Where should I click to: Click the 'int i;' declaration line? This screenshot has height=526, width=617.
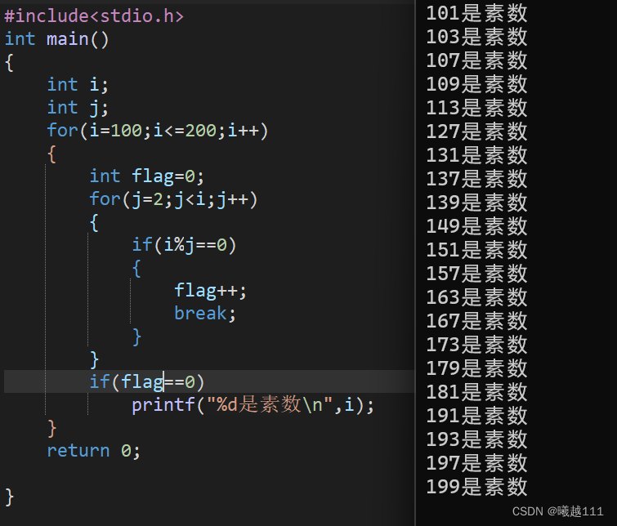tap(78, 85)
